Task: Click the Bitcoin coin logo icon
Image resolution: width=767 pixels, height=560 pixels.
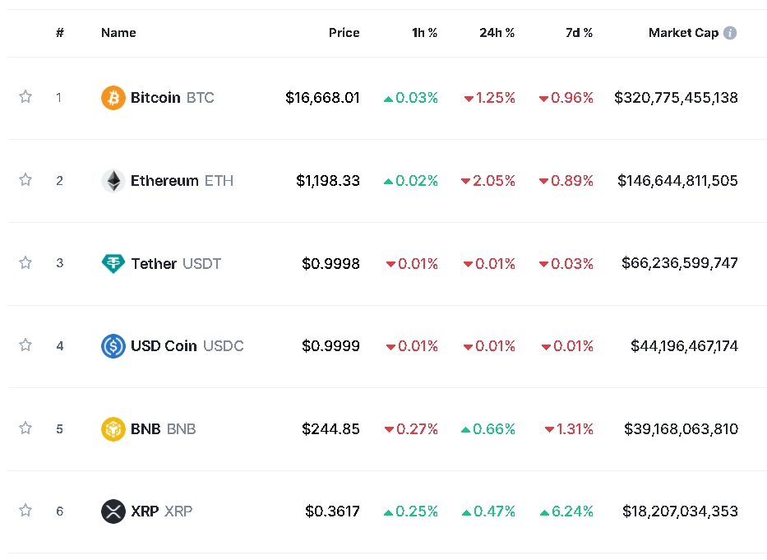Action: (x=113, y=98)
